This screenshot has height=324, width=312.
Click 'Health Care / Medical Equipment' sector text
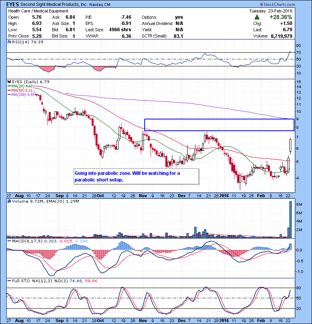[x=38, y=11]
